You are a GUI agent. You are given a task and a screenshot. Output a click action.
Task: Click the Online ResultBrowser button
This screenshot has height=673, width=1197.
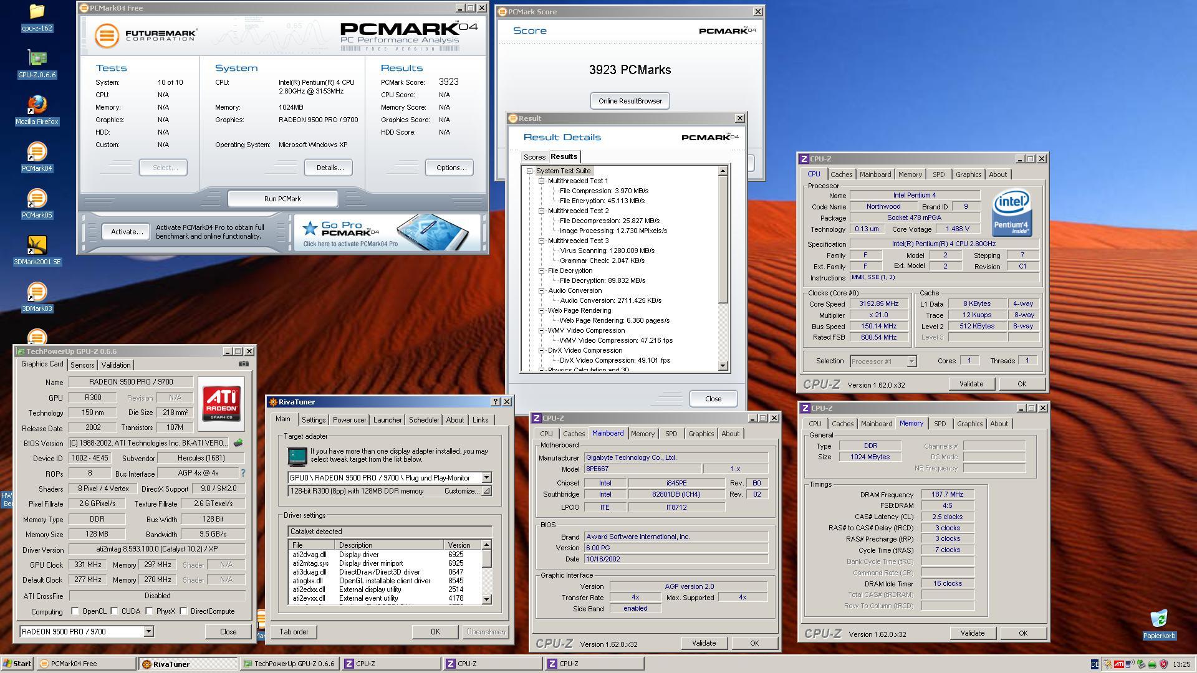point(630,101)
